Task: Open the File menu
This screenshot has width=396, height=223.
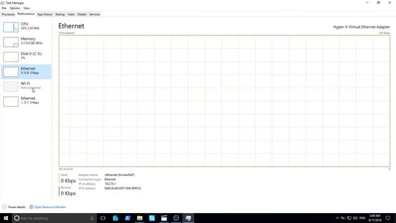Action: [x=4, y=8]
